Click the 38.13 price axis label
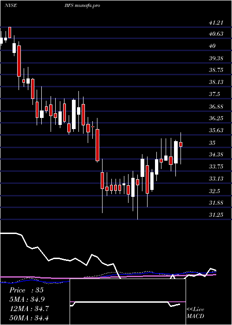Screen dimensions: 232x325 tap(216, 82)
